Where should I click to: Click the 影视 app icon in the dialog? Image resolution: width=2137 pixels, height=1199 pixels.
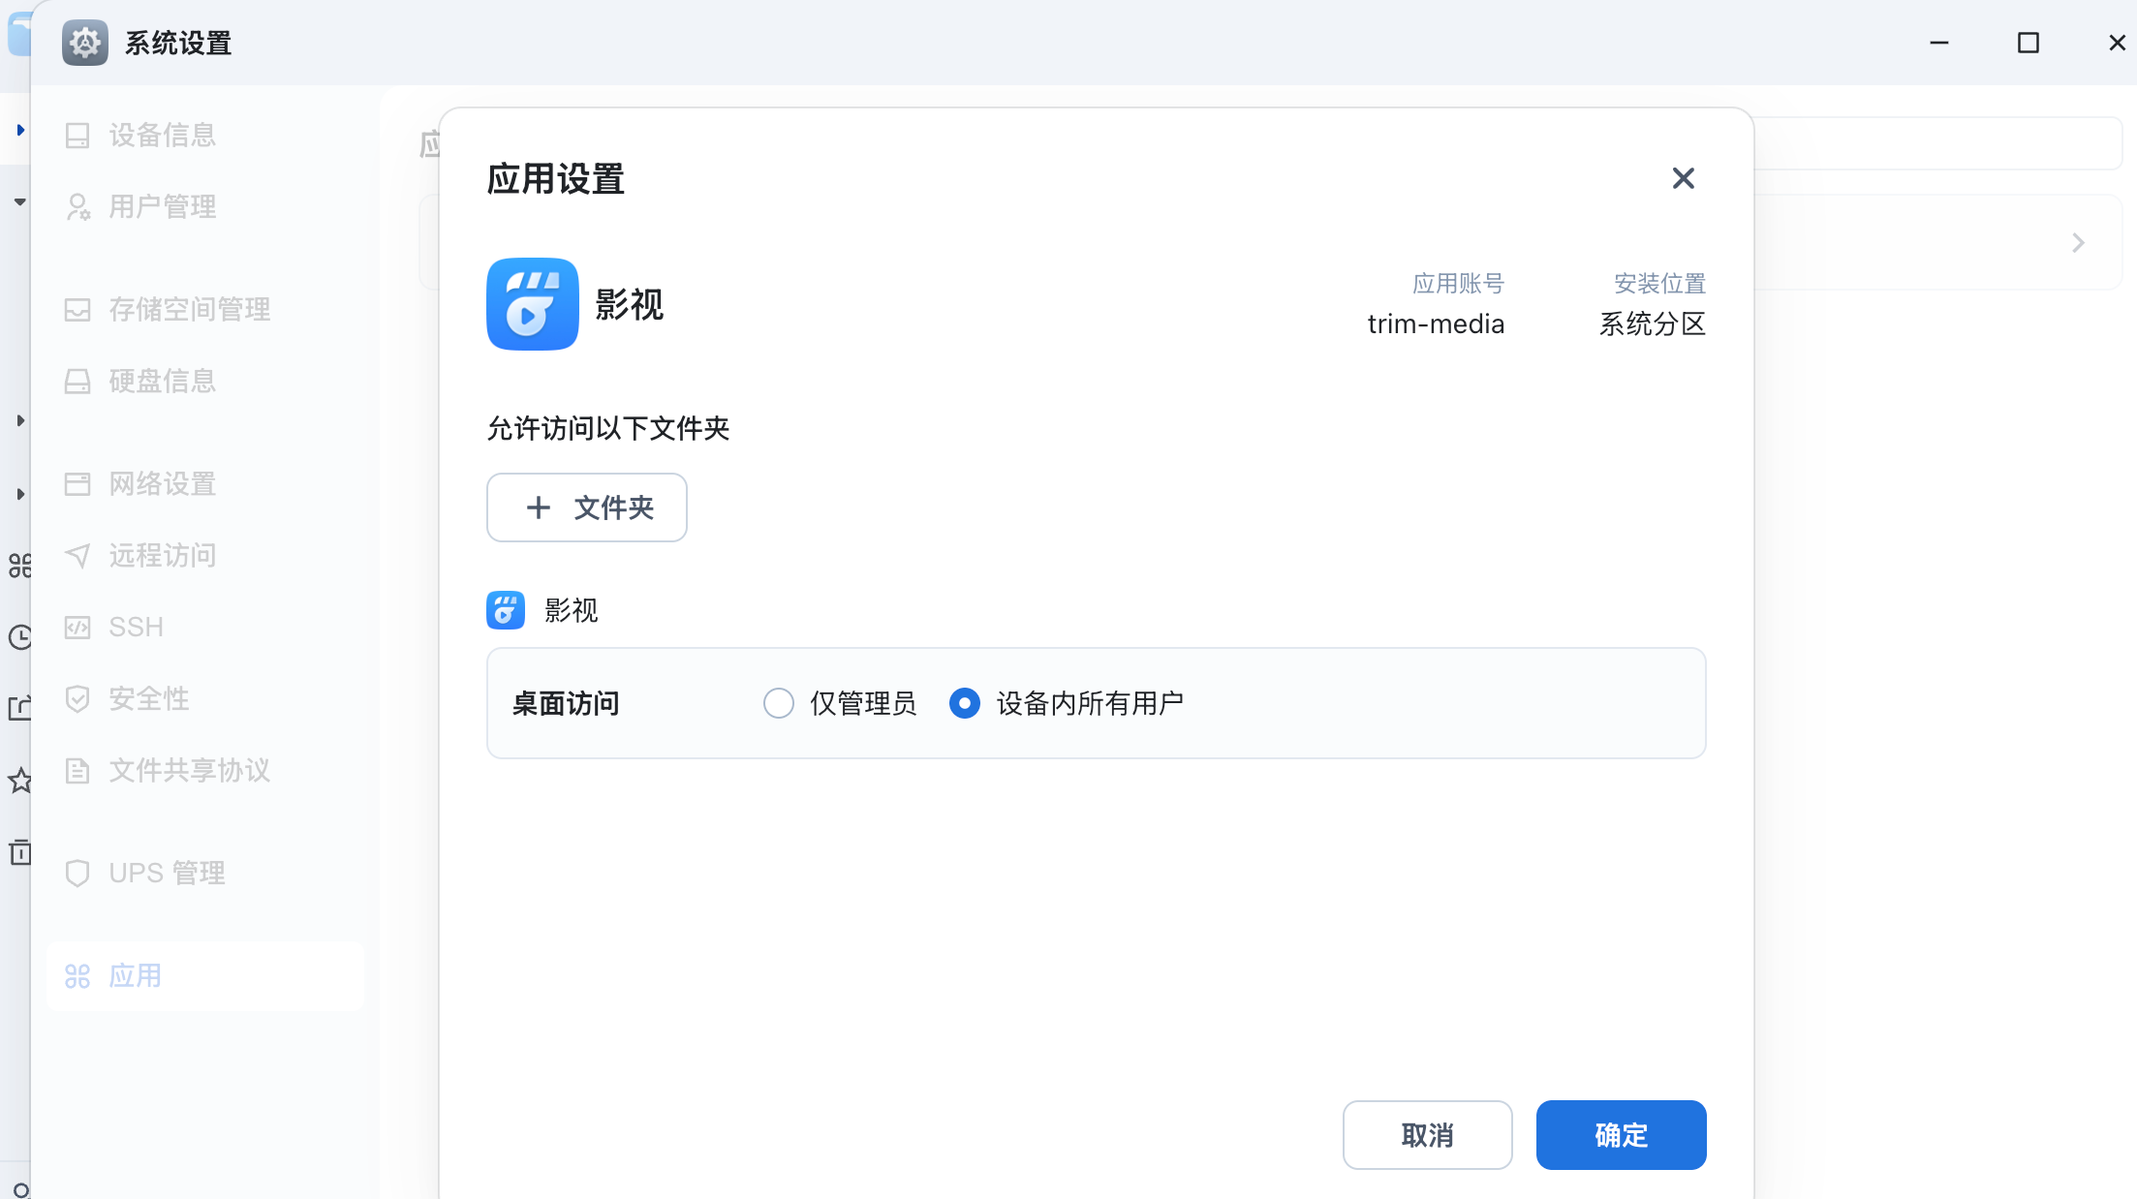coord(532,304)
